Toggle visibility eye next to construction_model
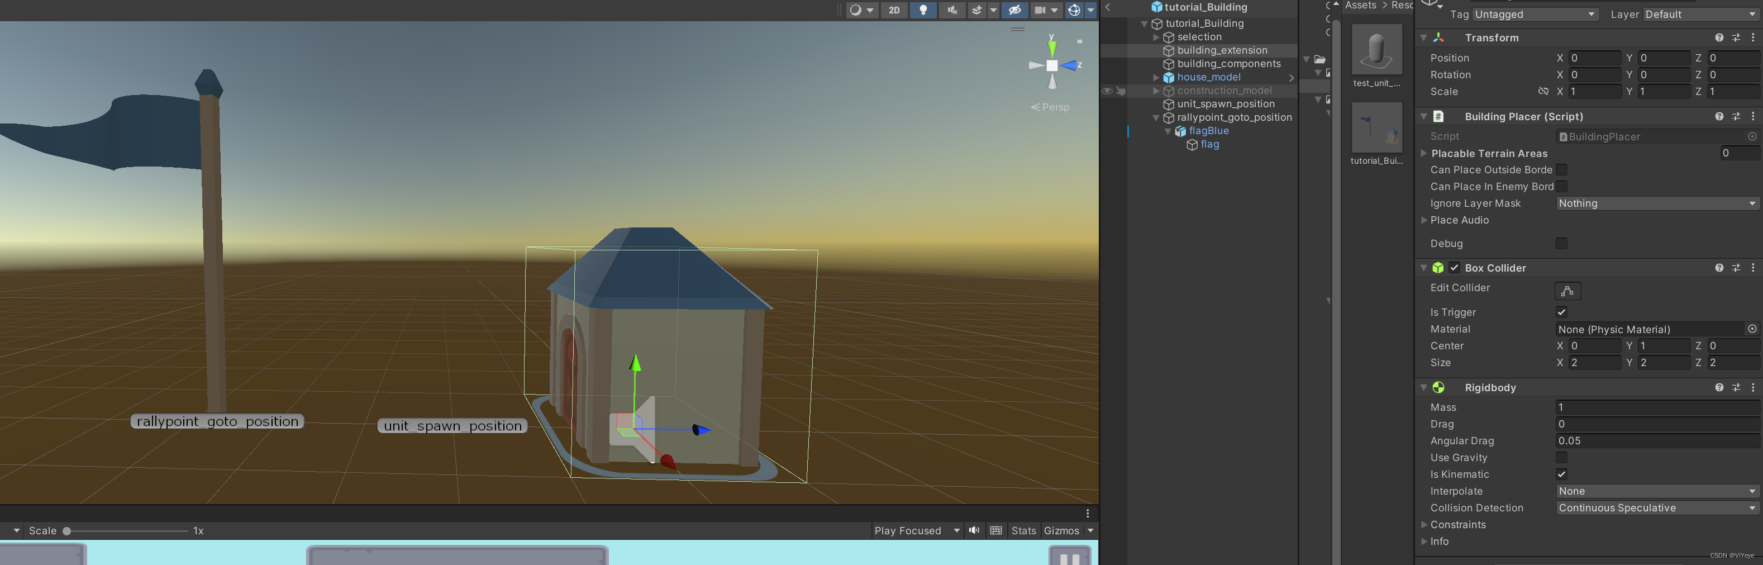Viewport: 1763px width, 565px height. [x=1107, y=90]
